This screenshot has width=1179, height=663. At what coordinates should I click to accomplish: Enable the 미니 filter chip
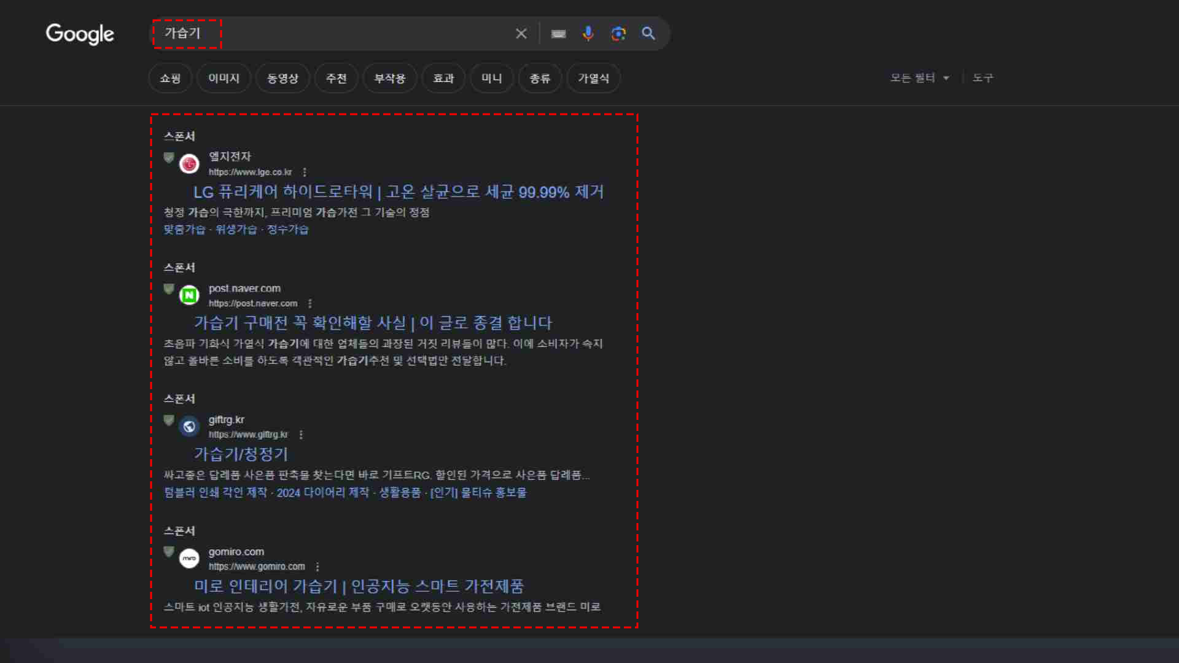[x=491, y=78]
